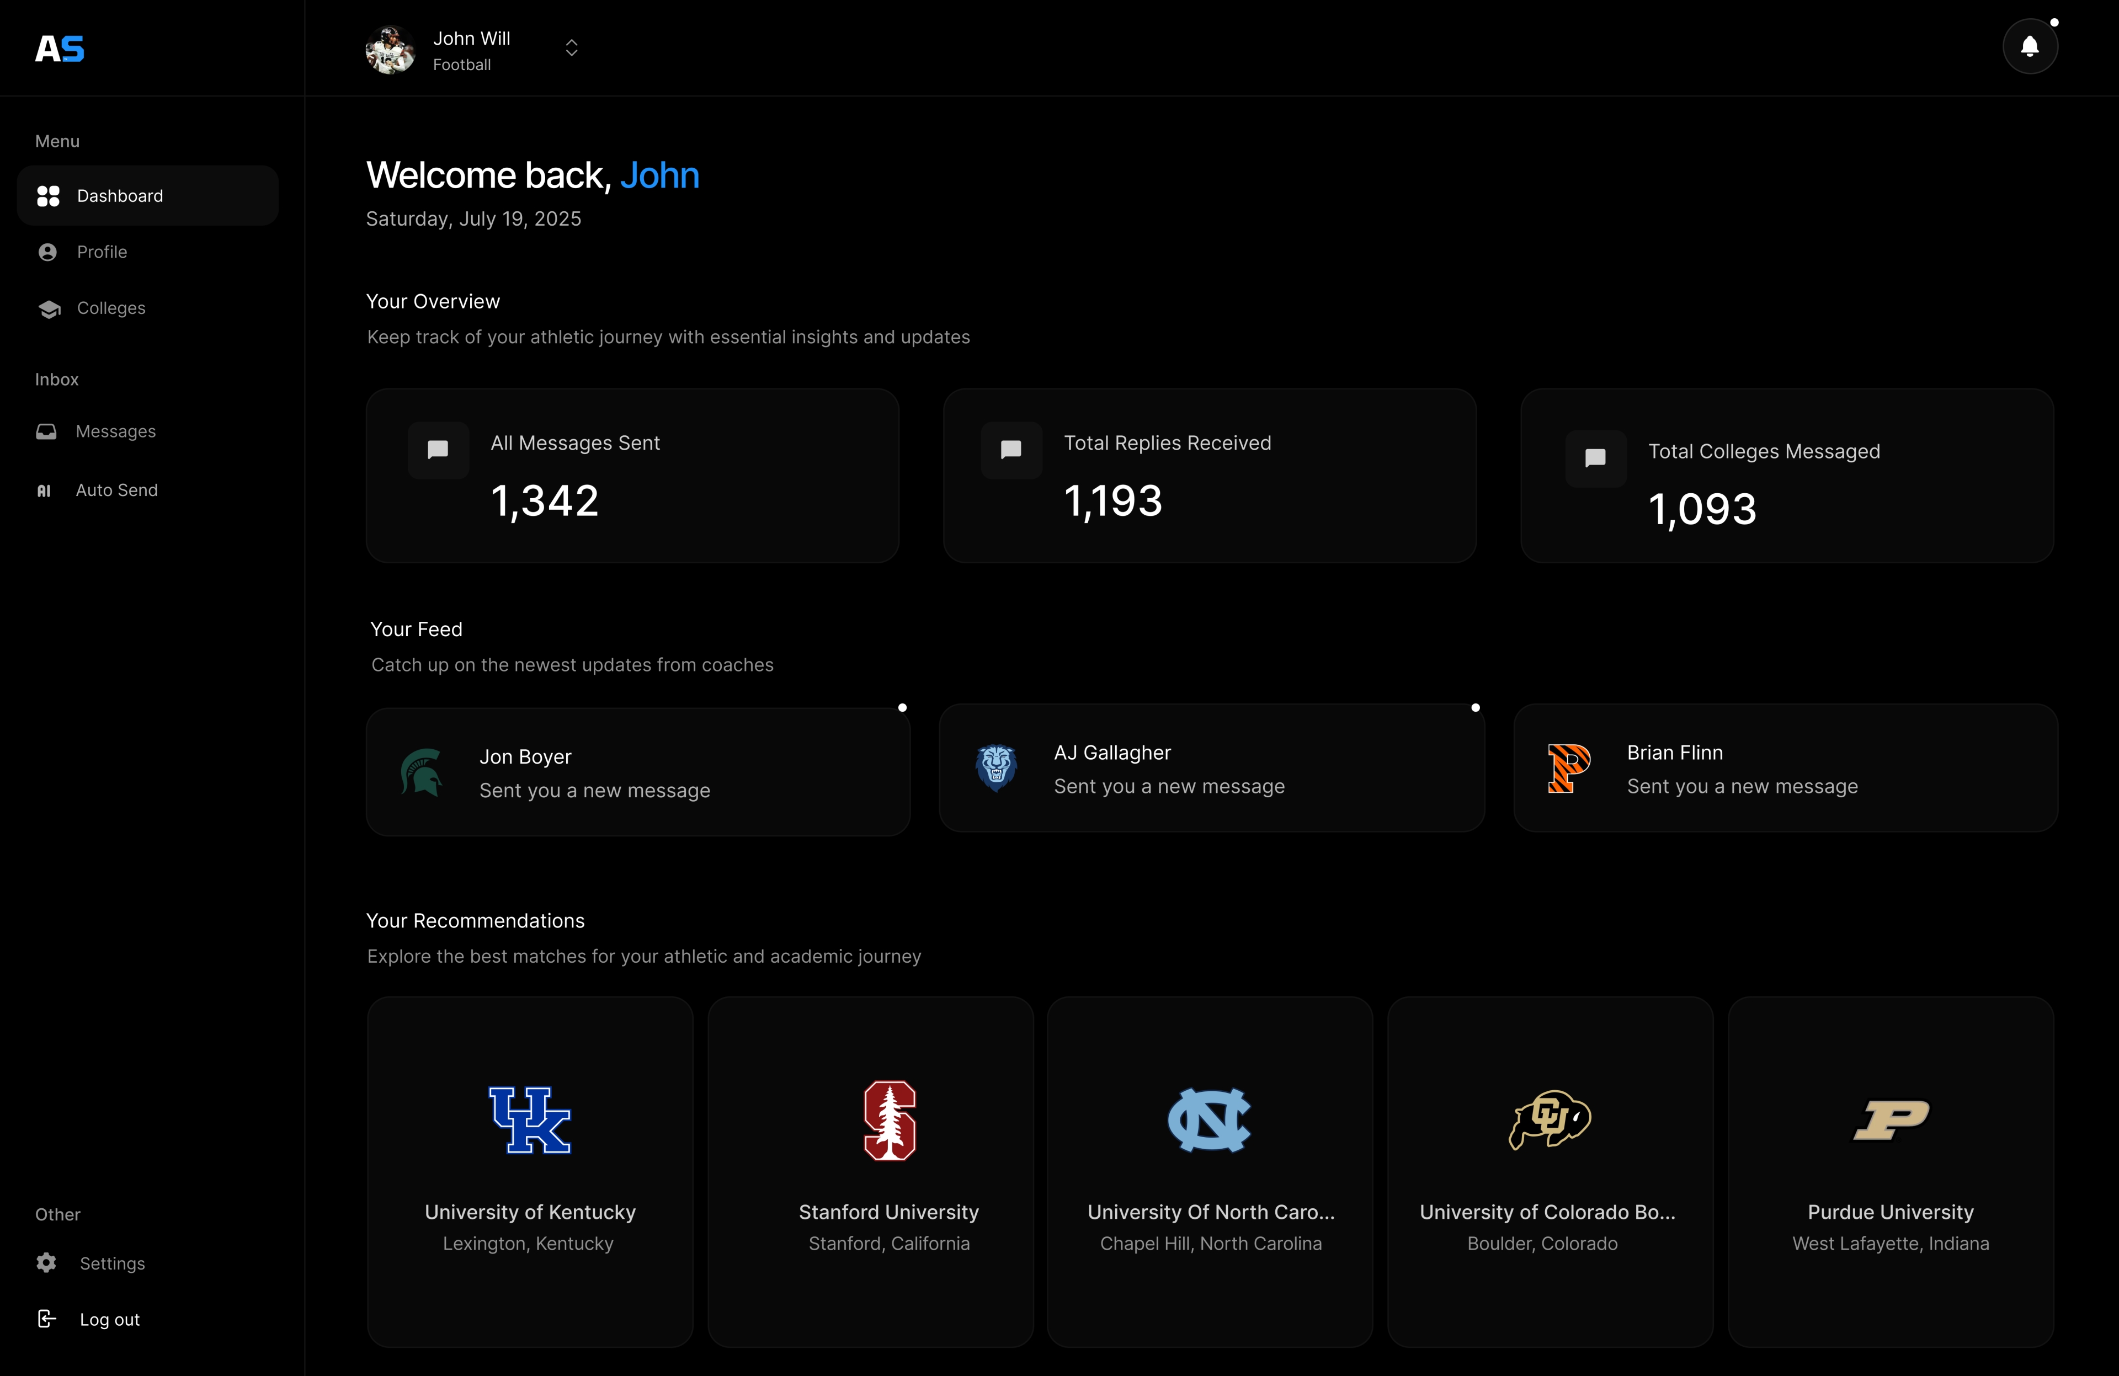Click the Log out icon
The width and height of the screenshot is (2119, 1376).
click(47, 1318)
